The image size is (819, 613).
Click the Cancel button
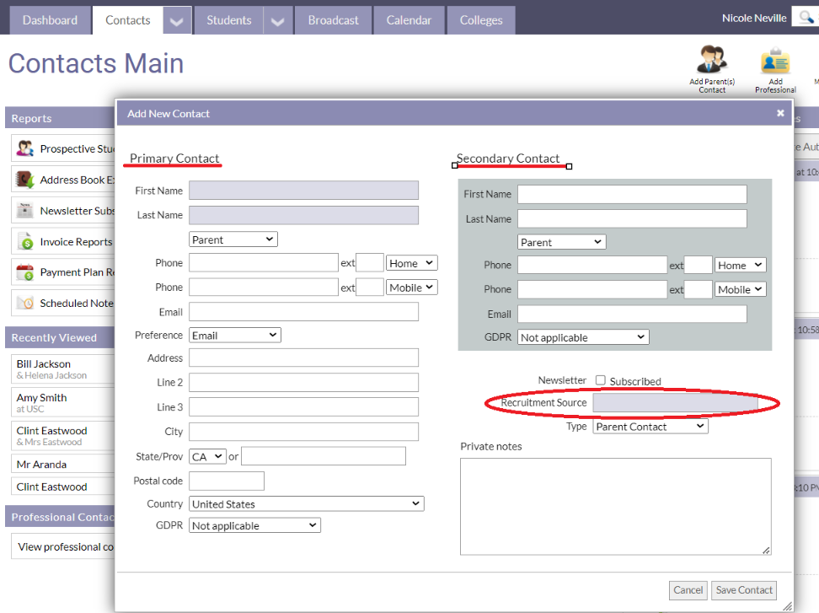point(688,590)
